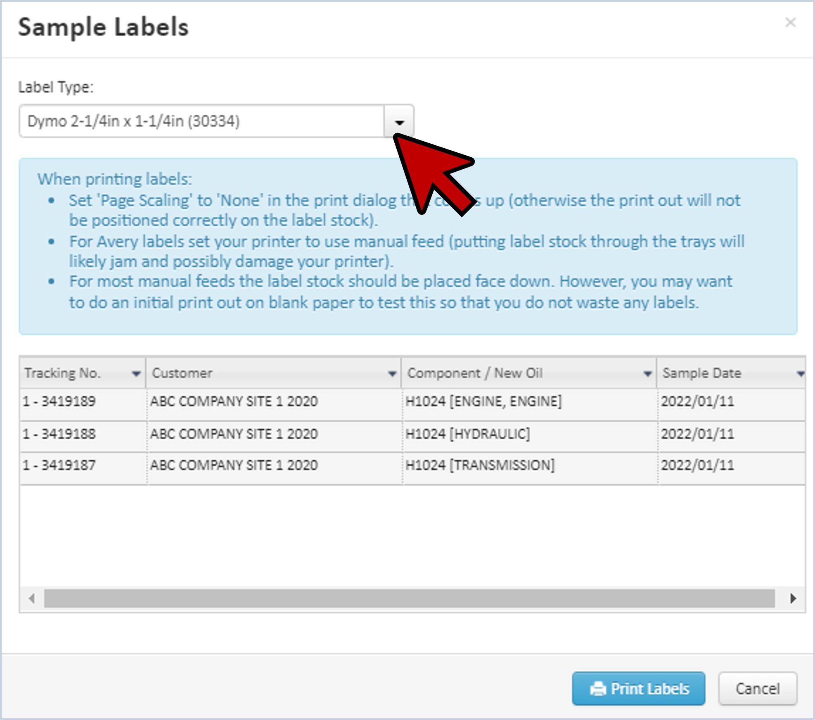The width and height of the screenshot is (815, 720).
Task: Select the H1024 [HYDRAULIC] row
Action: point(467,434)
